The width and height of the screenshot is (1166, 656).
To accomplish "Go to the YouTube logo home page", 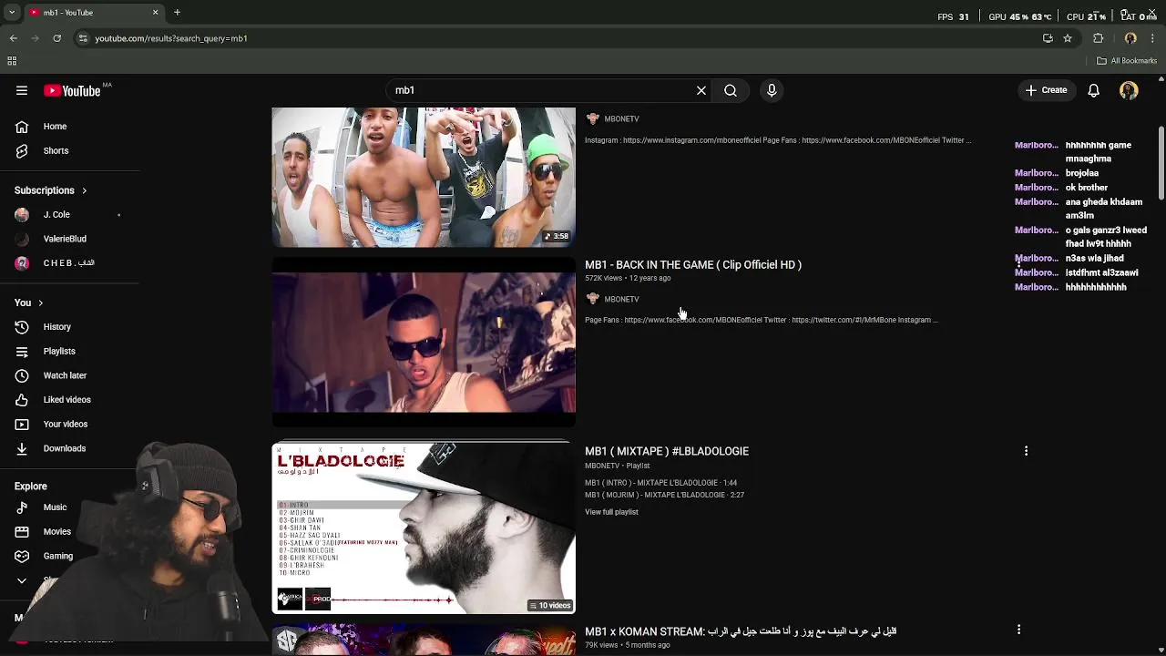I will [x=71, y=90].
